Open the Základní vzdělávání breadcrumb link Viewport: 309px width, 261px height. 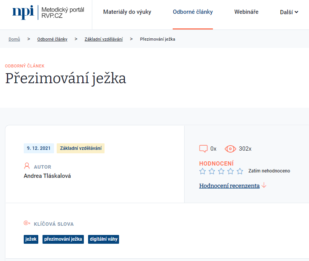pos(103,39)
